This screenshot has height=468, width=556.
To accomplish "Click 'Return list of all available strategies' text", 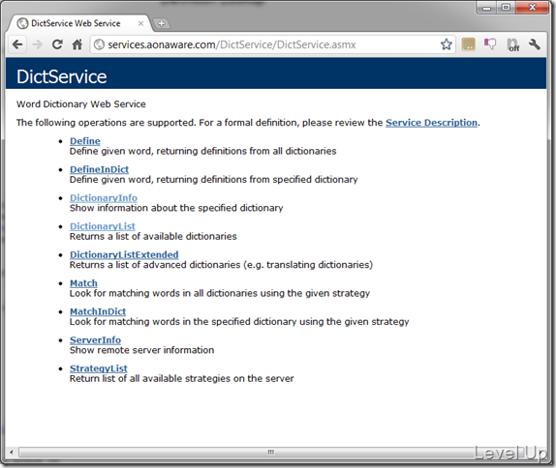I will 149,378.
